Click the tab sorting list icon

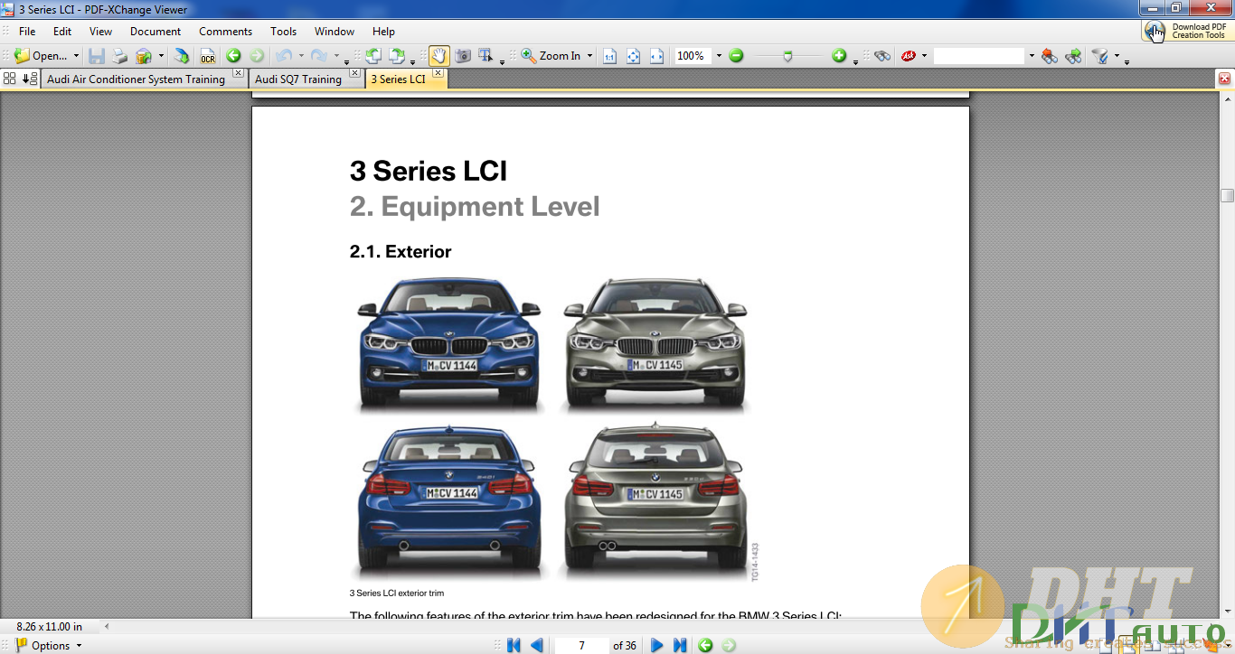[x=29, y=79]
